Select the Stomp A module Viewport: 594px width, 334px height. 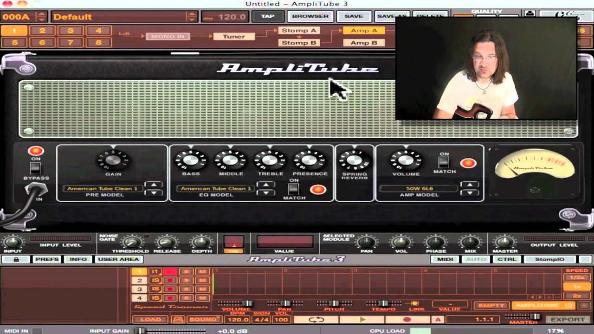(299, 31)
